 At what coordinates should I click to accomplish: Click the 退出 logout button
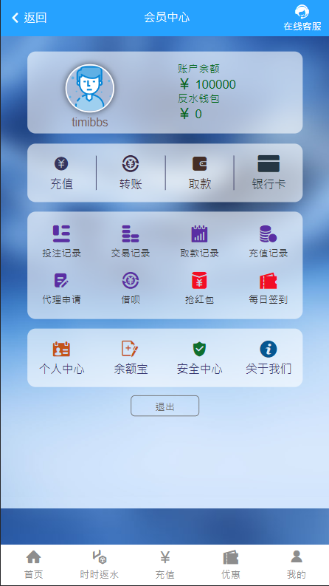point(165,406)
